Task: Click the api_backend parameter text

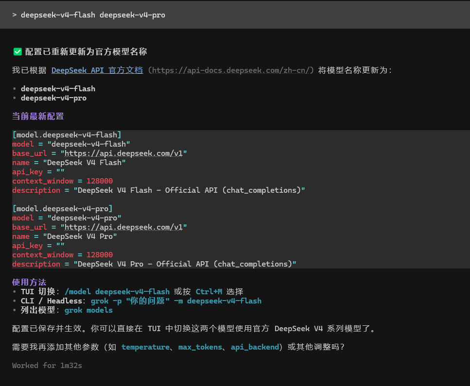Action: point(255,347)
